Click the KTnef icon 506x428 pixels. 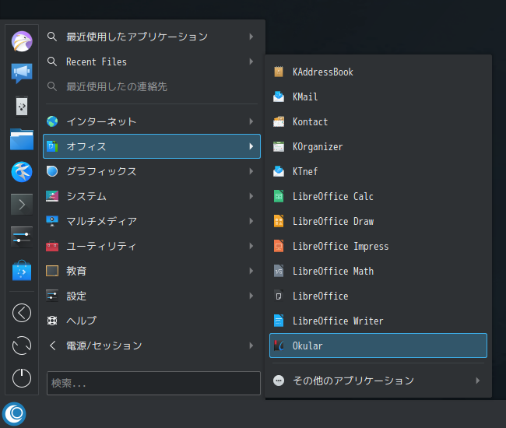(279, 171)
